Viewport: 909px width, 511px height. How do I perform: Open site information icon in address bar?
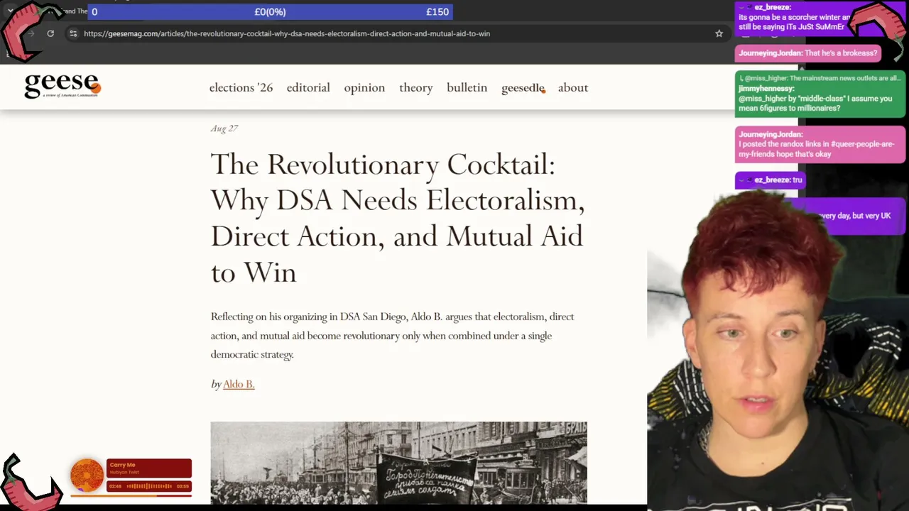click(73, 33)
